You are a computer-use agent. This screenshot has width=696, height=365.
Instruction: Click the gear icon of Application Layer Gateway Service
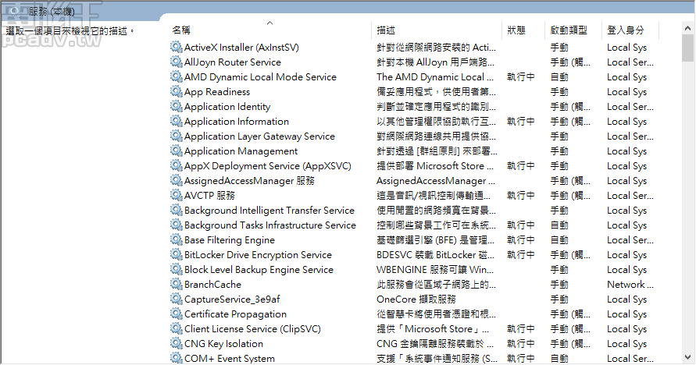click(177, 136)
